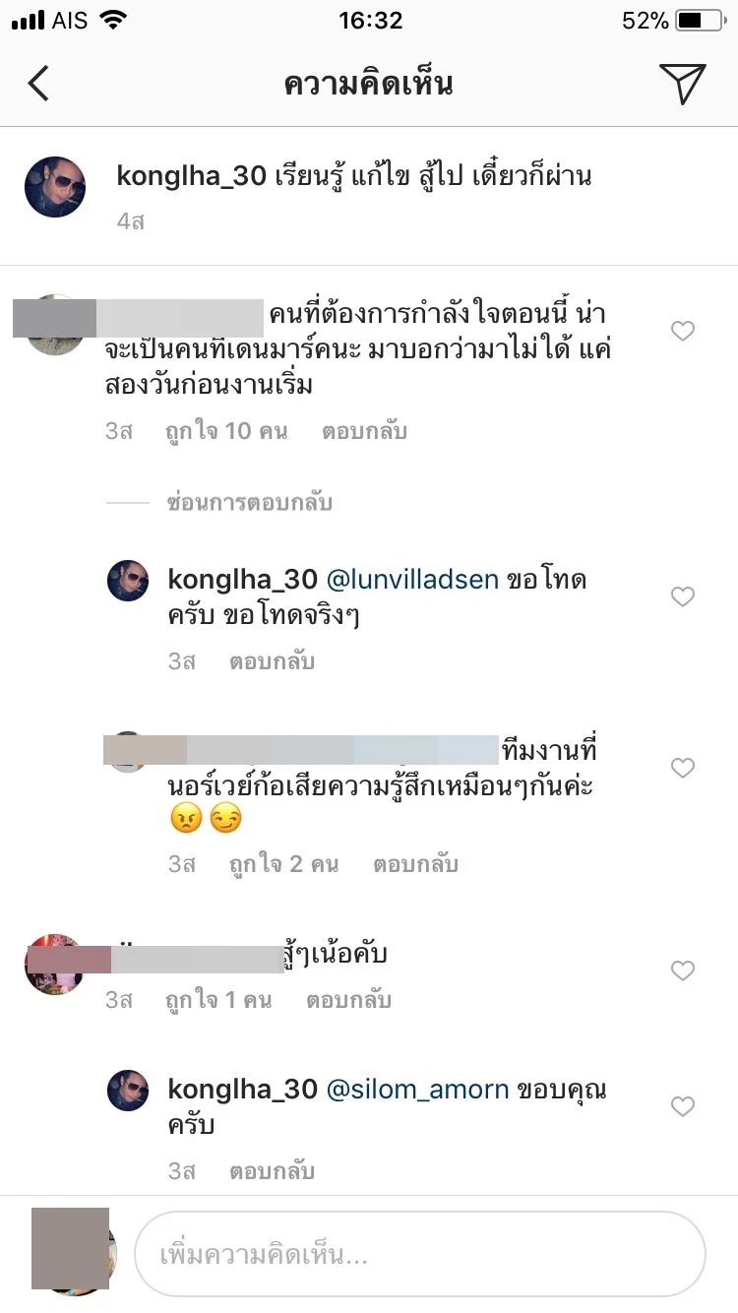Tap reply under konglha_30's ขอบคุณครับ comment

[x=272, y=1171]
